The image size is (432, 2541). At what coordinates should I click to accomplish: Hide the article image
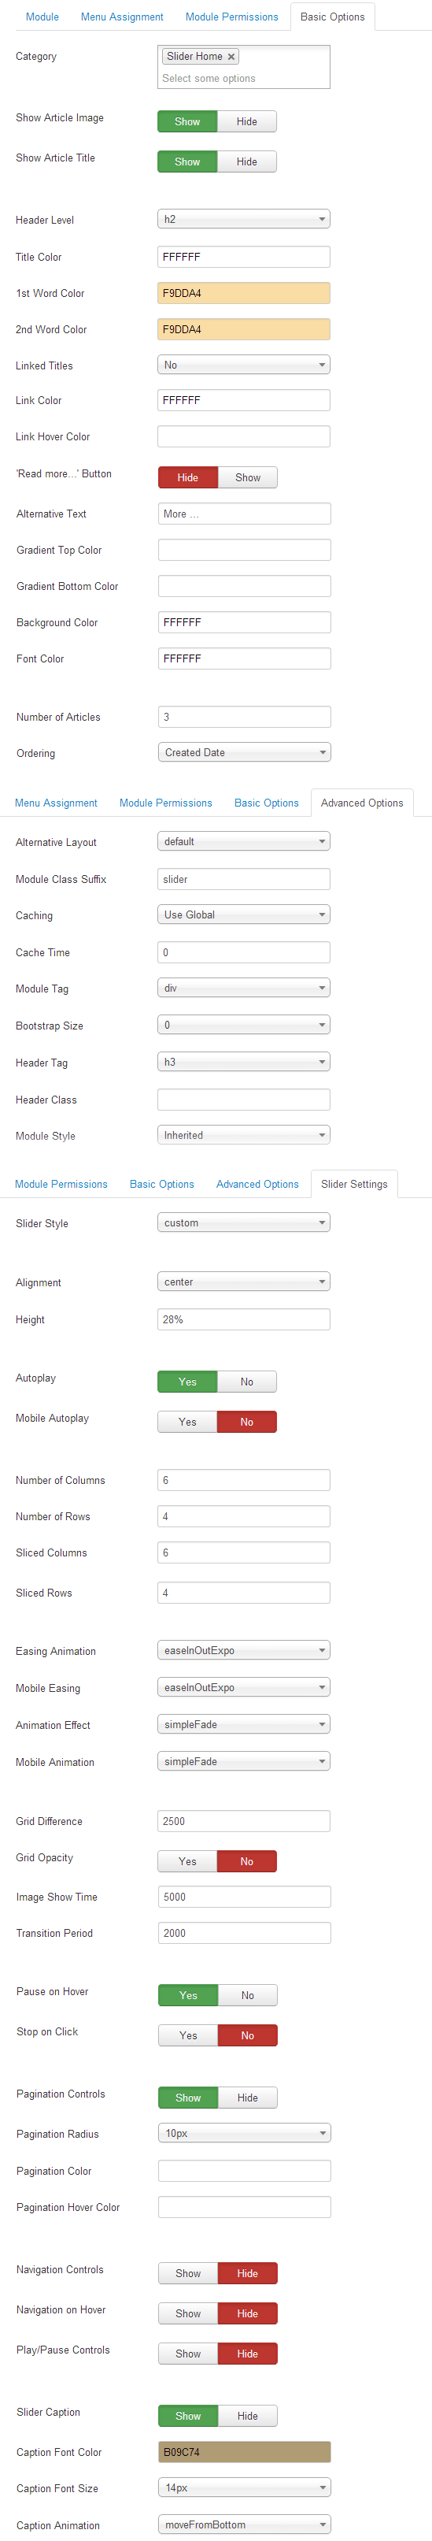point(246,121)
